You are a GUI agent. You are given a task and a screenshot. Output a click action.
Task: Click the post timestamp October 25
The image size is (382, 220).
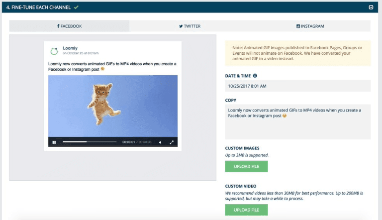81,53
